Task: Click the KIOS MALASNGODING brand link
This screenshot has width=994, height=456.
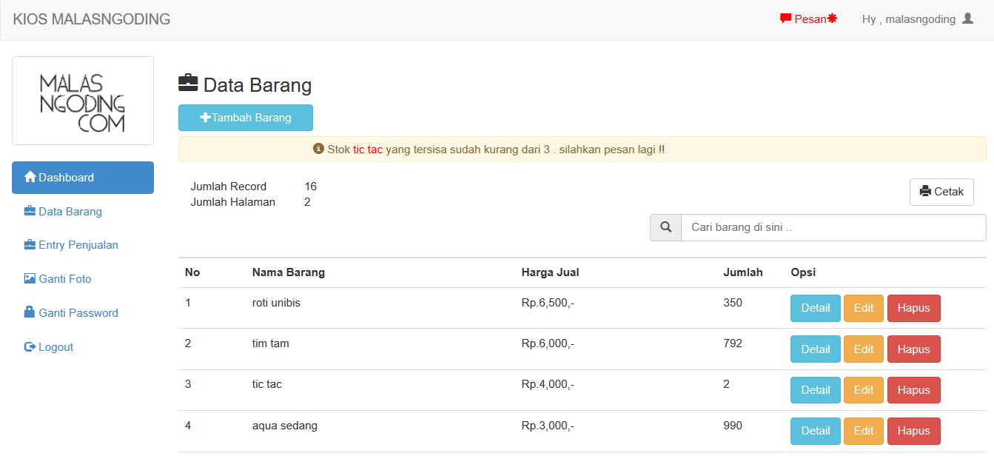Action: 92,19
